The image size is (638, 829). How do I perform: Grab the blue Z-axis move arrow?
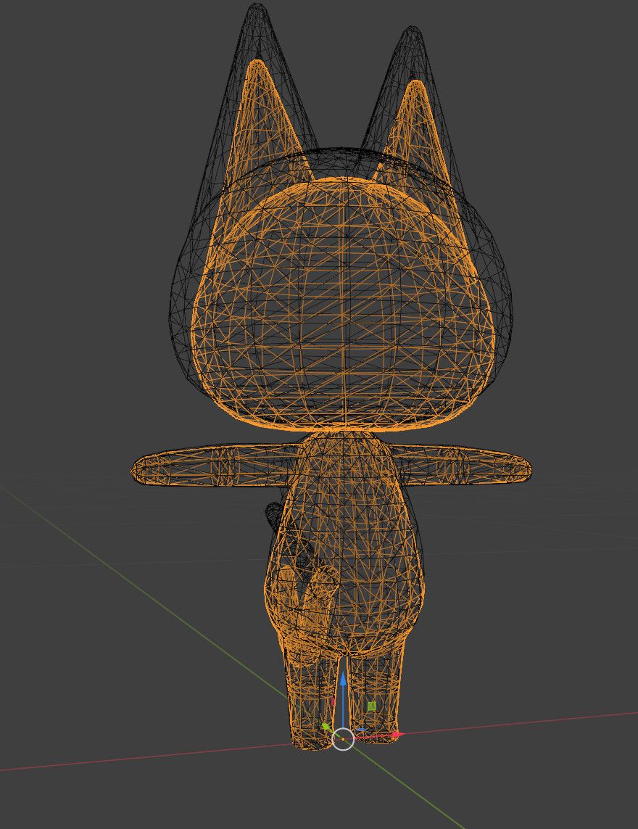[343, 678]
